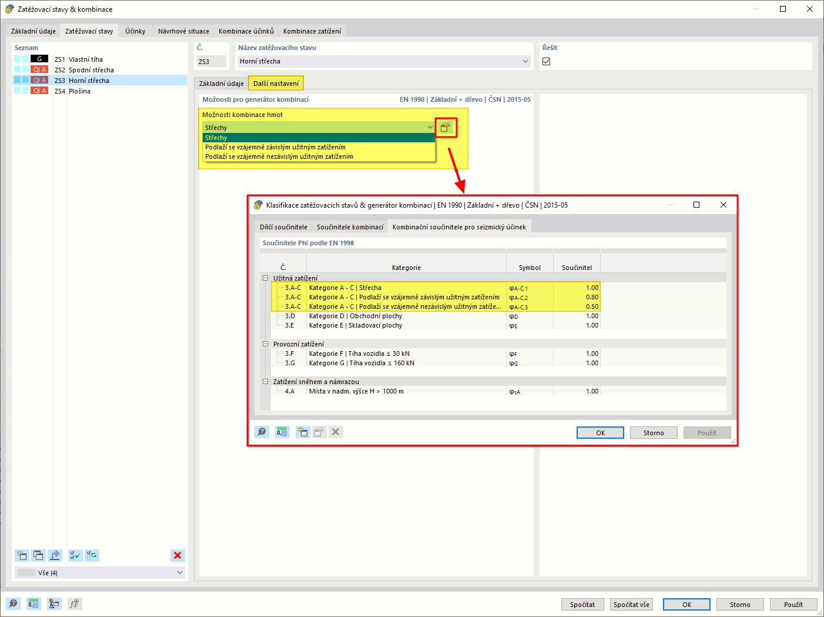Select row Místa v nadm. výšce H > 1000 m
Image resolution: width=824 pixels, height=617 pixels.
(x=436, y=391)
